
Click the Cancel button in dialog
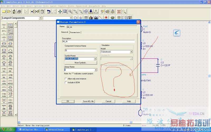tap(108, 101)
